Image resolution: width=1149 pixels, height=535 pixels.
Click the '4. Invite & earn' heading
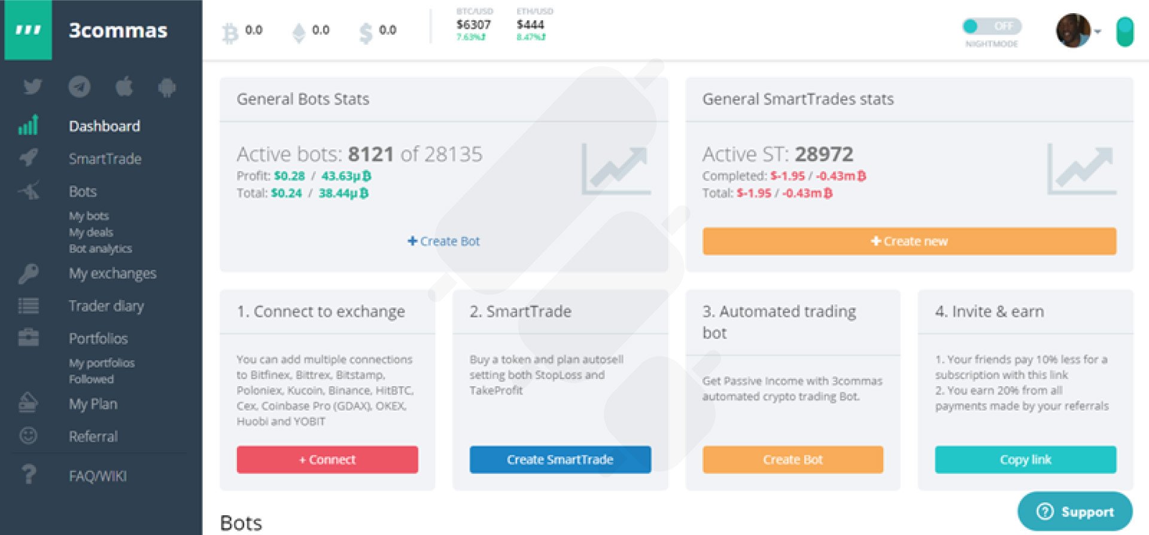(x=989, y=311)
